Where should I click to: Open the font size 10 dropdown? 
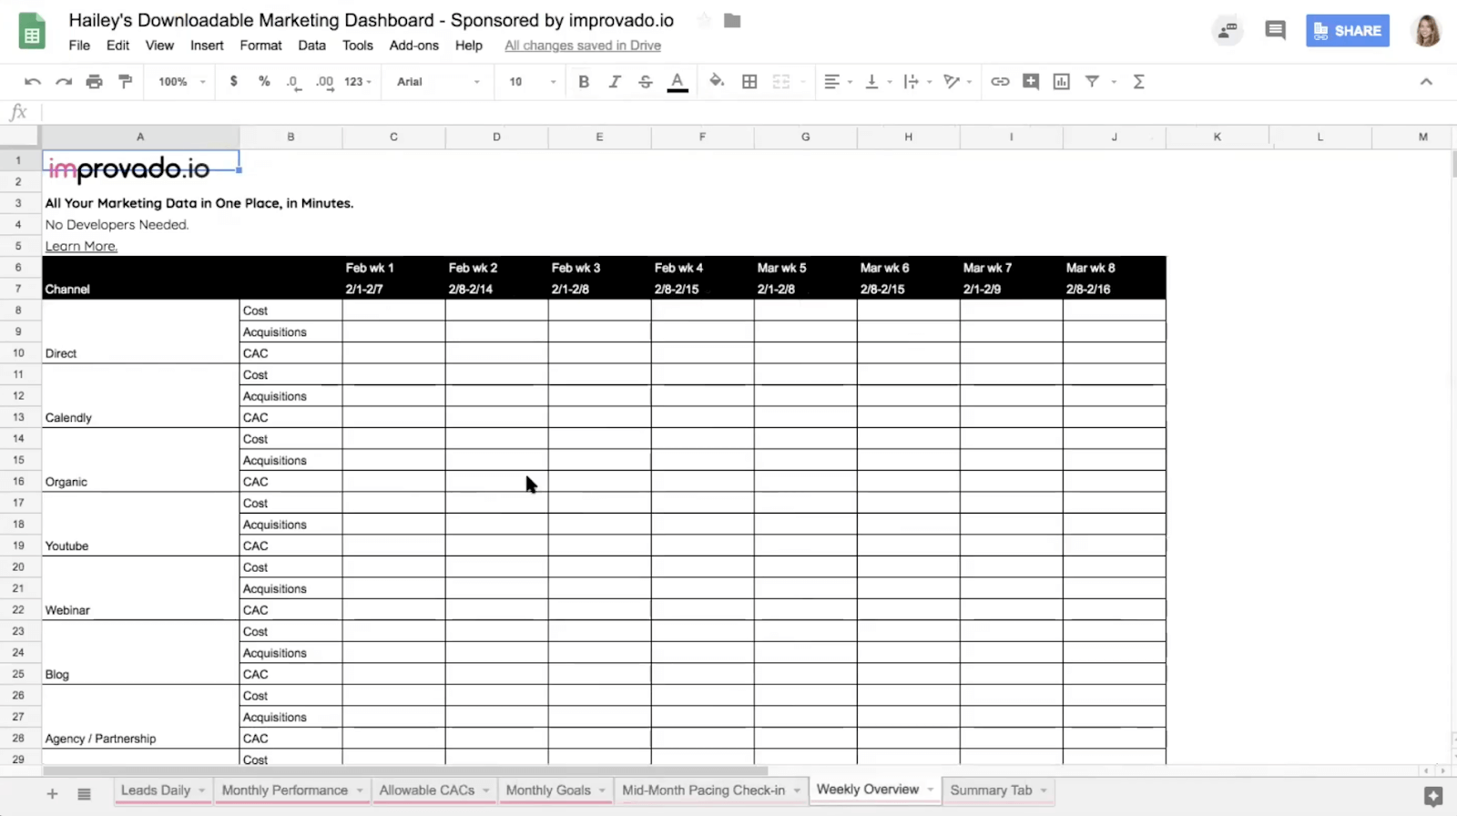click(x=532, y=82)
